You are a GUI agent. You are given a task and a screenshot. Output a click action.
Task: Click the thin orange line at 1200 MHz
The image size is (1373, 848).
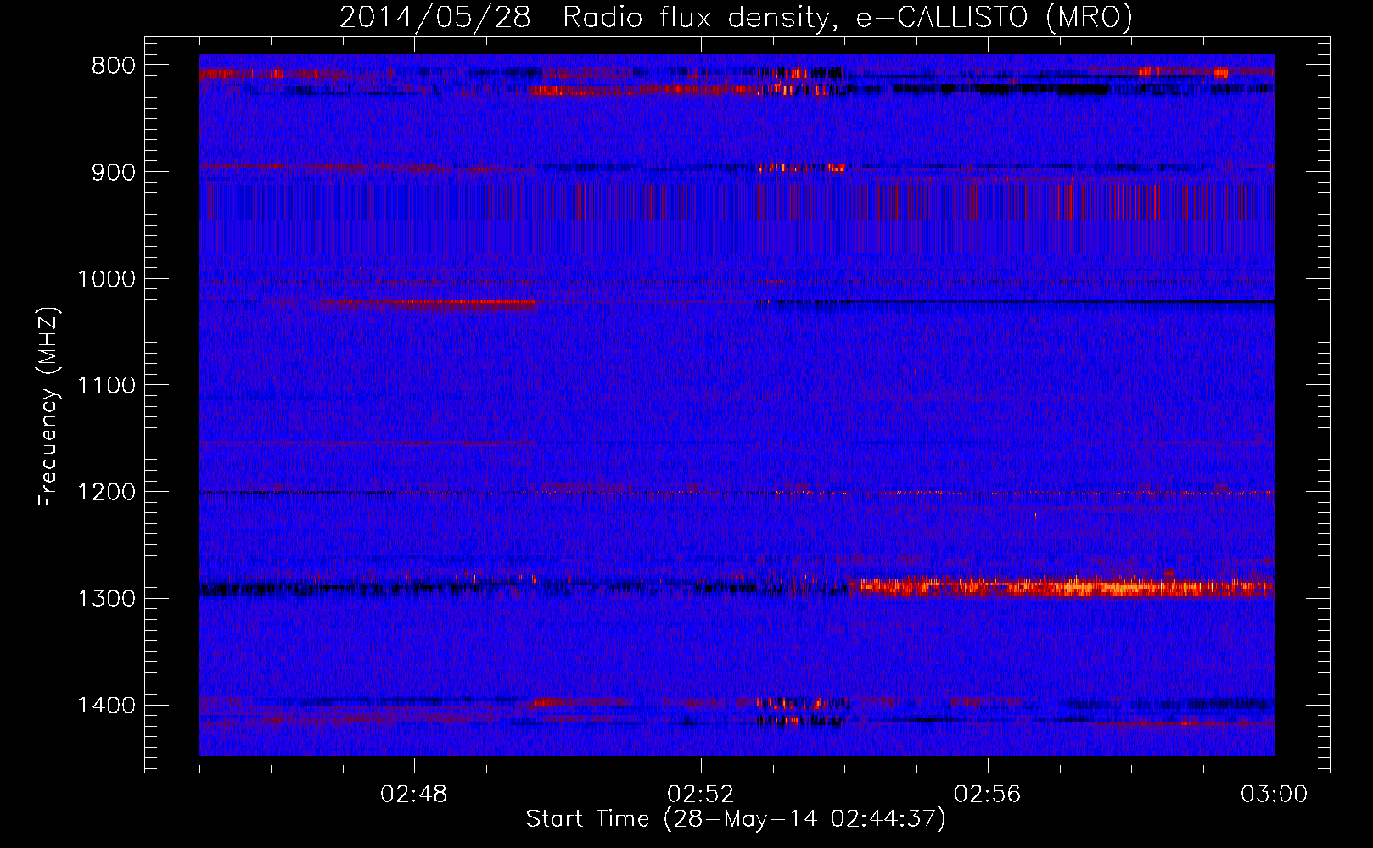tap(737, 493)
